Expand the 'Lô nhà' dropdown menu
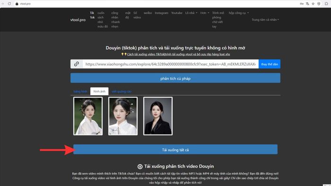331x186 pixels. [191, 13]
